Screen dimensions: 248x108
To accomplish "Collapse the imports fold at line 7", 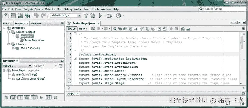I will (x=75, y=59).
